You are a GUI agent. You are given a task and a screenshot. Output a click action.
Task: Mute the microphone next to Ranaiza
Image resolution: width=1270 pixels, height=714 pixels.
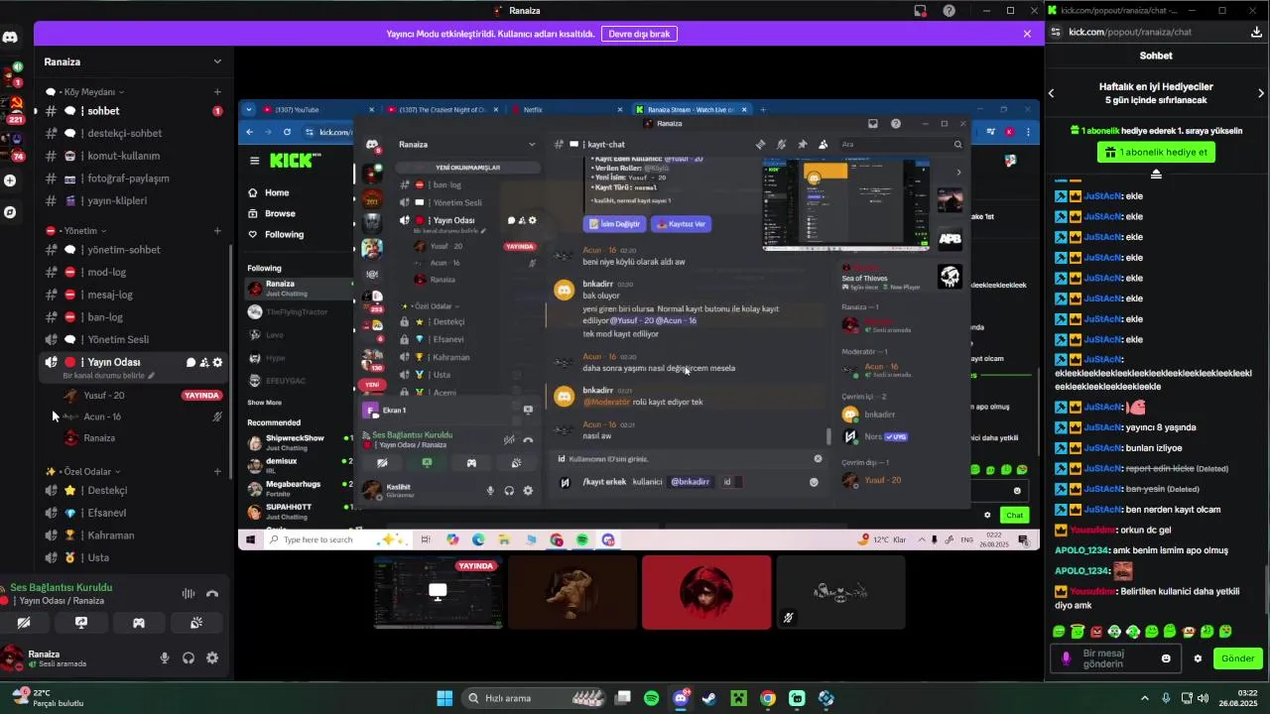click(x=165, y=657)
